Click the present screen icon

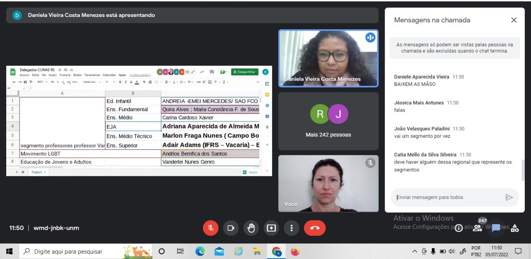(271, 228)
